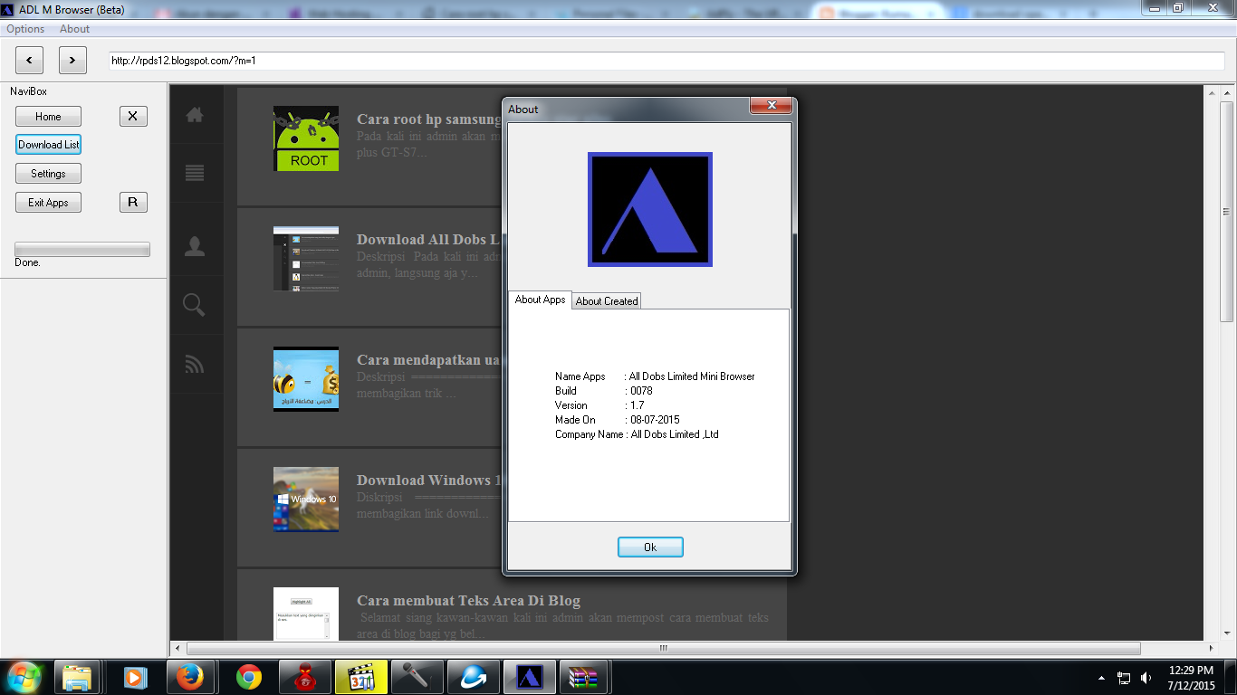Viewport: 1237px width, 695px height.
Task: Open Windows Explorer from taskbar
Action: point(77,677)
